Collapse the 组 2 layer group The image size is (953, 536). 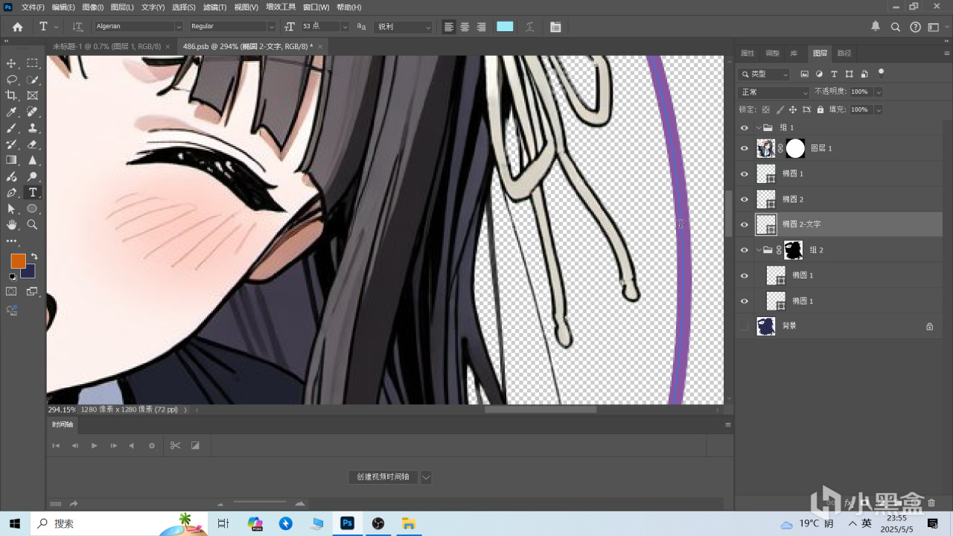click(x=758, y=250)
